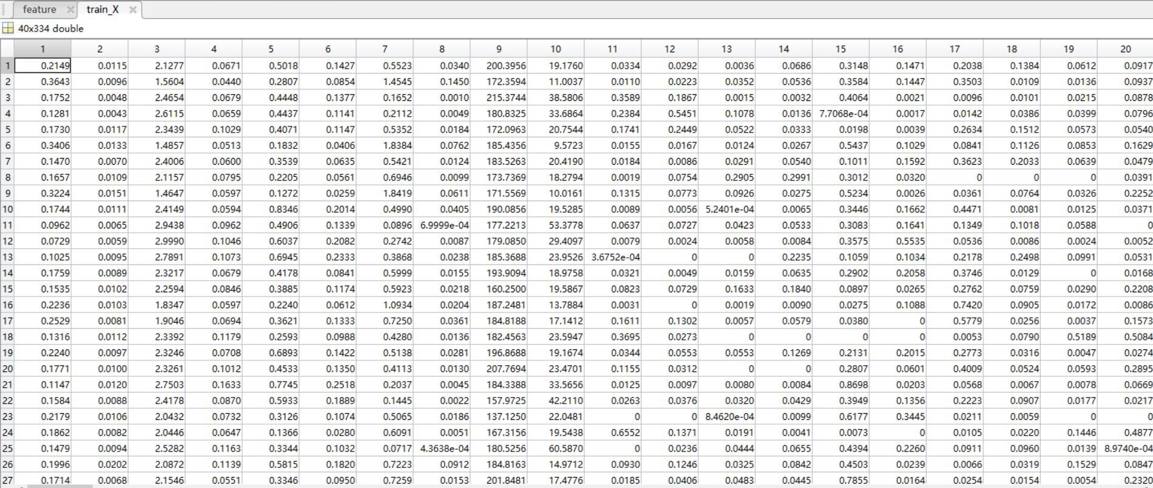Image resolution: width=1153 pixels, height=488 pixels.
Task: Select column 1 via its header
Action: [43, 49]
